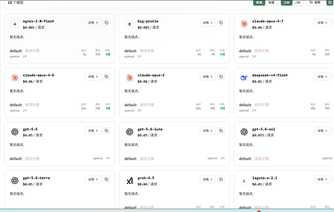Click '按次计费' tag on gpt-5.5 card
Screen dimensions: 334x212
32,158
